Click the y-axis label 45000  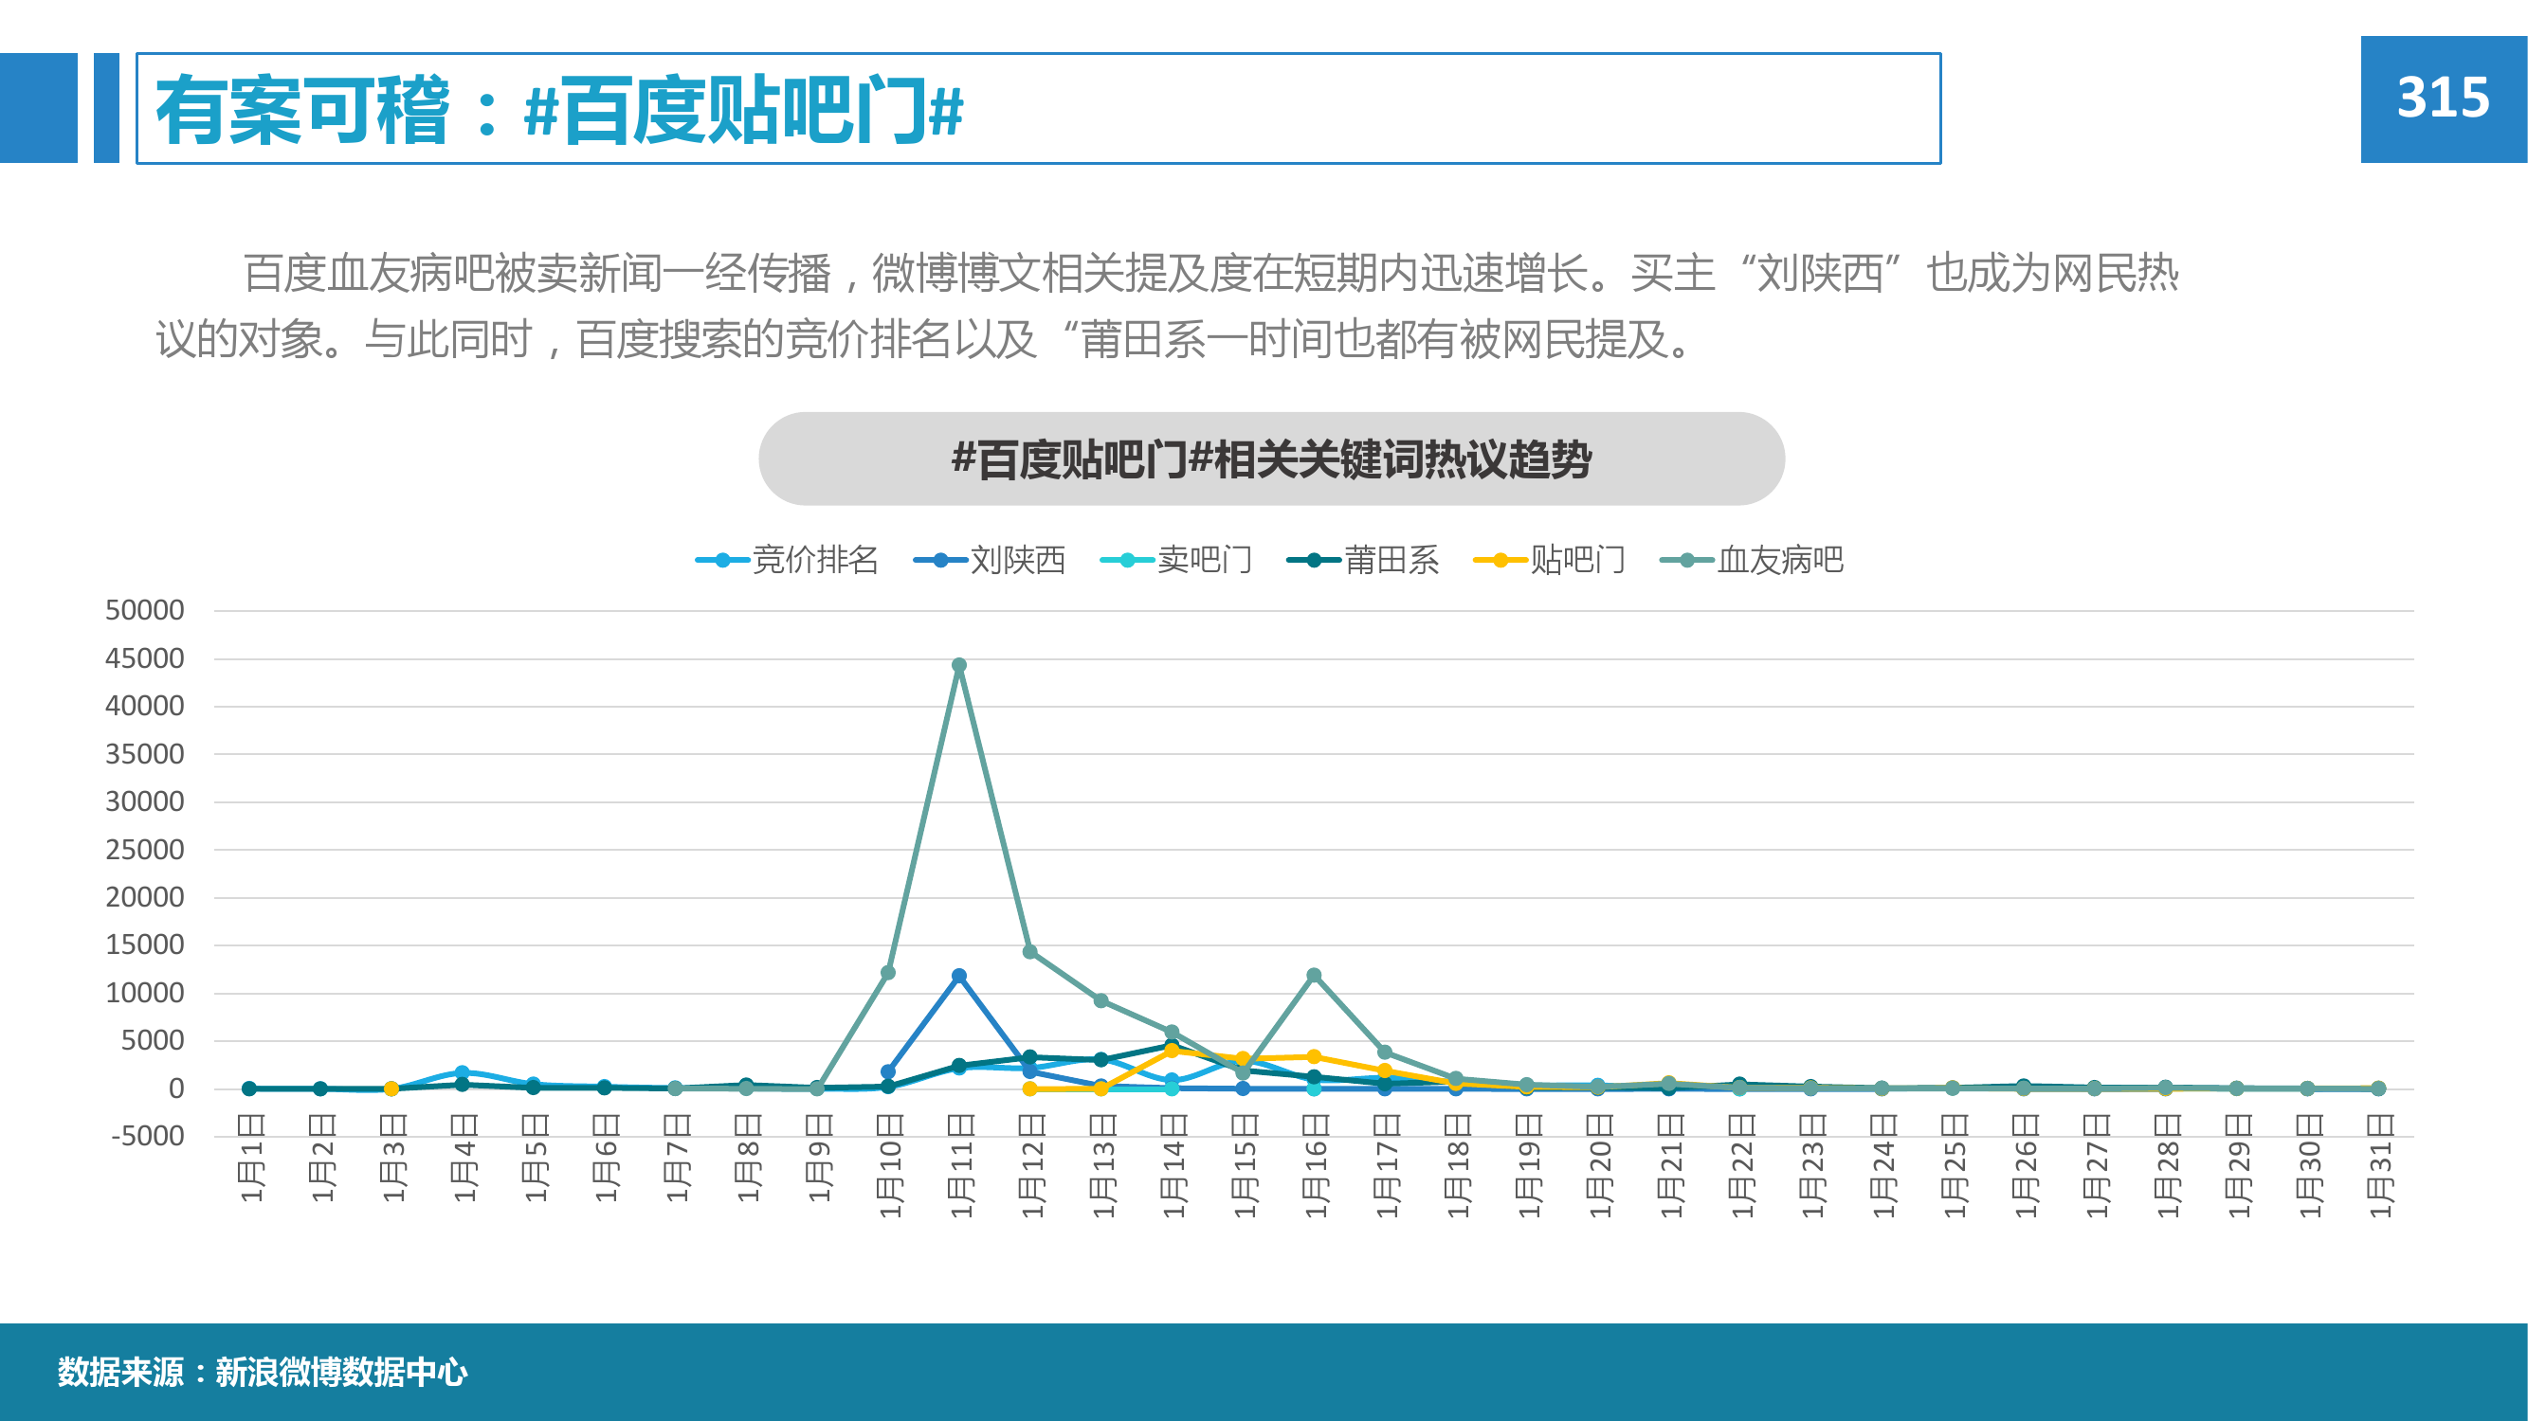144,658
